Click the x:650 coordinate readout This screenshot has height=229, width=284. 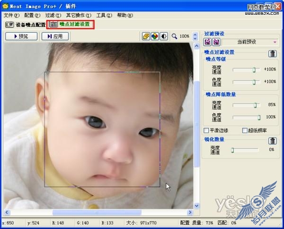(8, 223)
